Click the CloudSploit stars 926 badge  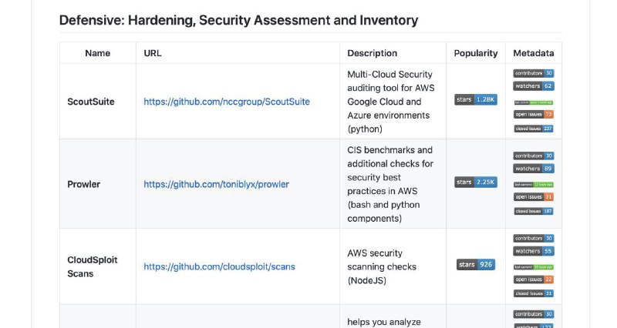pyautogui.click(x=476, y=265)
